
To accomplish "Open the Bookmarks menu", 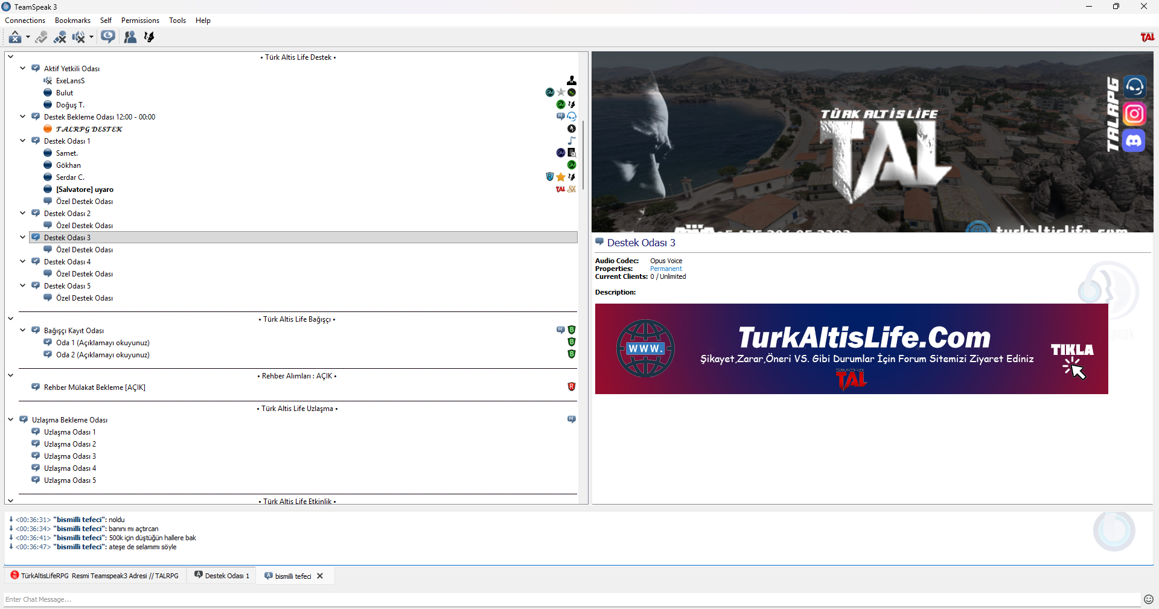I will coord(72,21).
